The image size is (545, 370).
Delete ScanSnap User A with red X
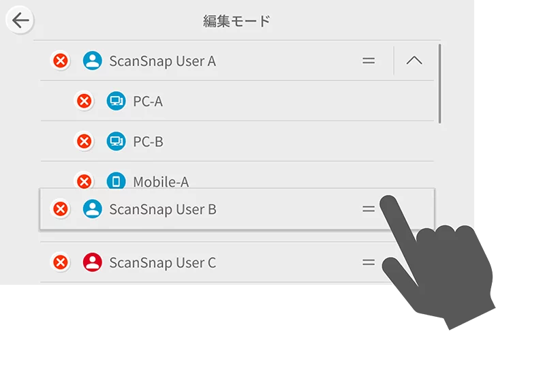click(x=61, y=61)
